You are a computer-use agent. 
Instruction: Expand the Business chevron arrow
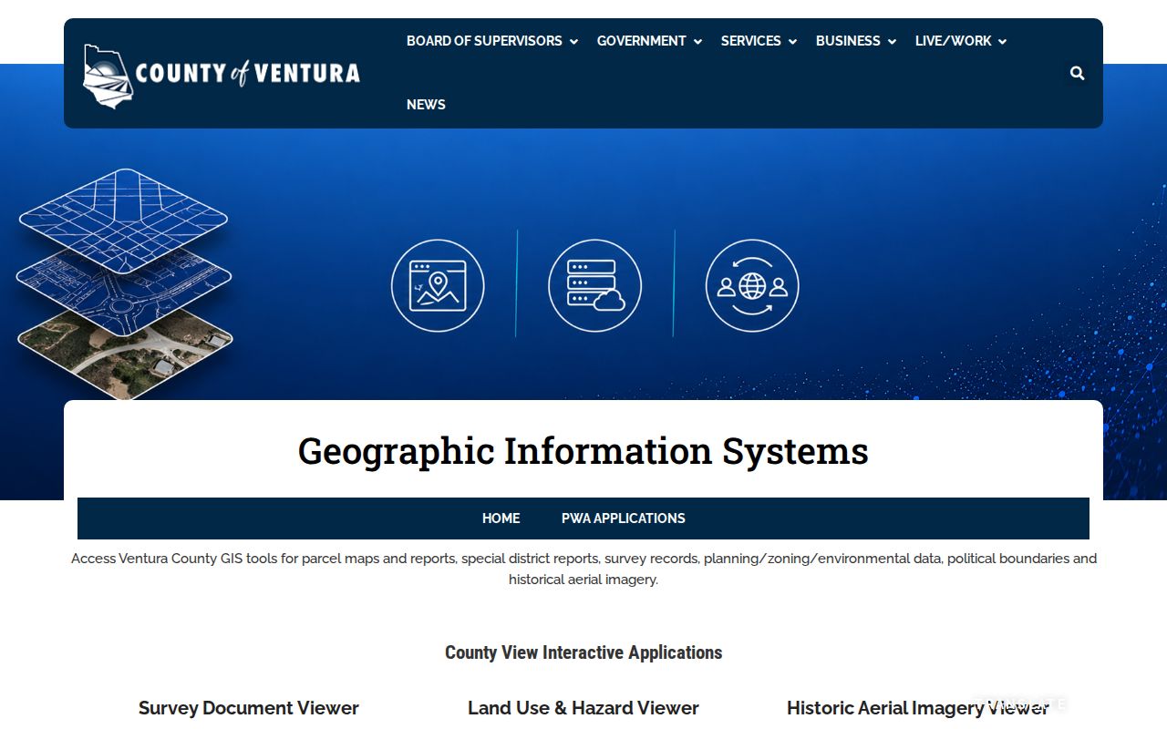click(892, 42)
